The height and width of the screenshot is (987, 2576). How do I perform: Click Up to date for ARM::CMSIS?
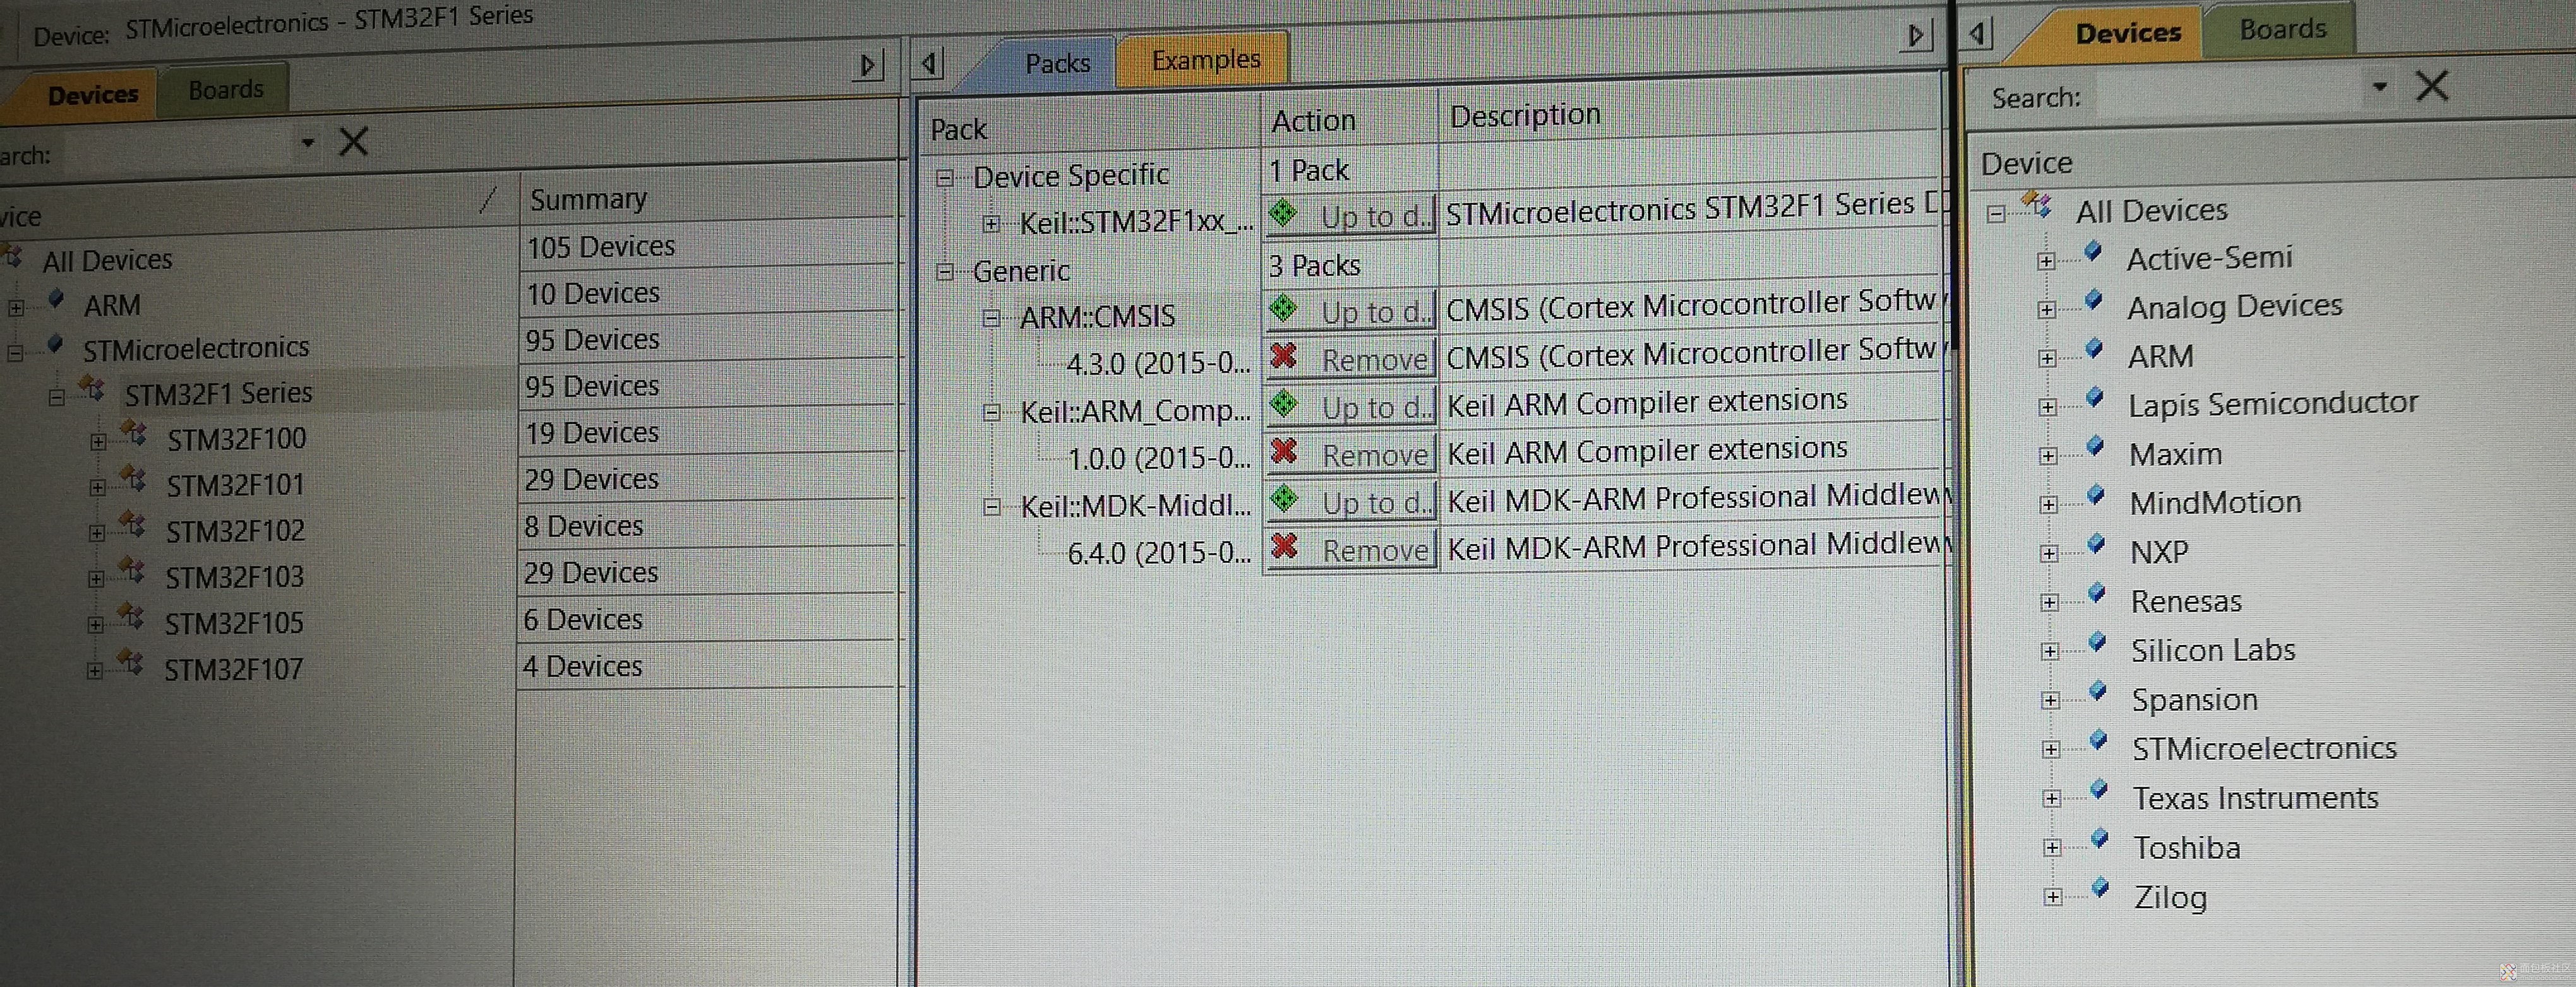tap(1351, 310)
